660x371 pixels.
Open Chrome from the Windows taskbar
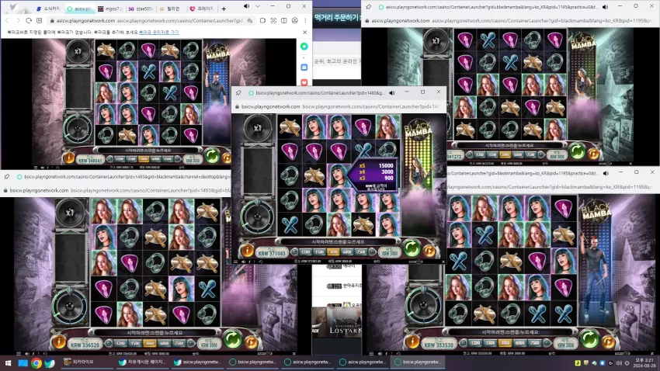(36, 362)
